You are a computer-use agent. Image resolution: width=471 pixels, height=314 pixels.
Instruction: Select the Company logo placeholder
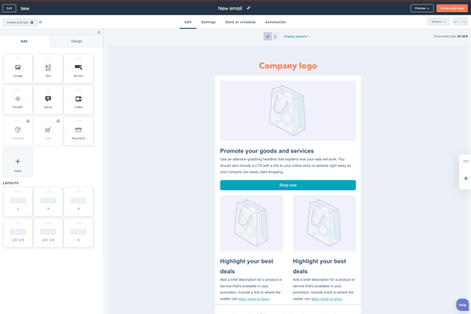(x=288, y=66)
